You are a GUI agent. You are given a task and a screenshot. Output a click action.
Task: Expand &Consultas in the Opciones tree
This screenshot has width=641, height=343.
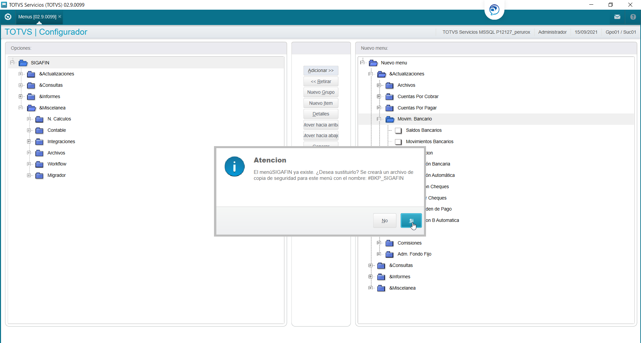[21, 85]
